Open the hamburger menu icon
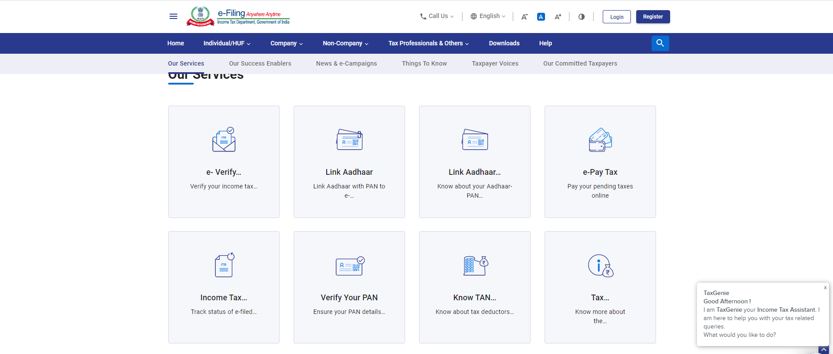This screenshot has width=833, height=354. click(173, 16)
